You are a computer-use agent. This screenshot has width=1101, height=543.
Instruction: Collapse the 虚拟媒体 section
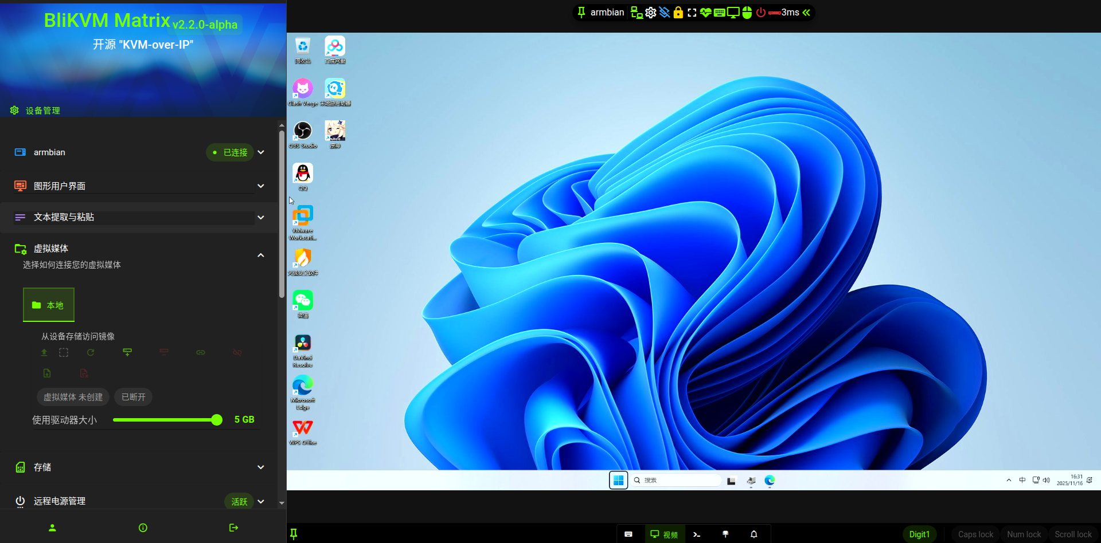[261, 255]
